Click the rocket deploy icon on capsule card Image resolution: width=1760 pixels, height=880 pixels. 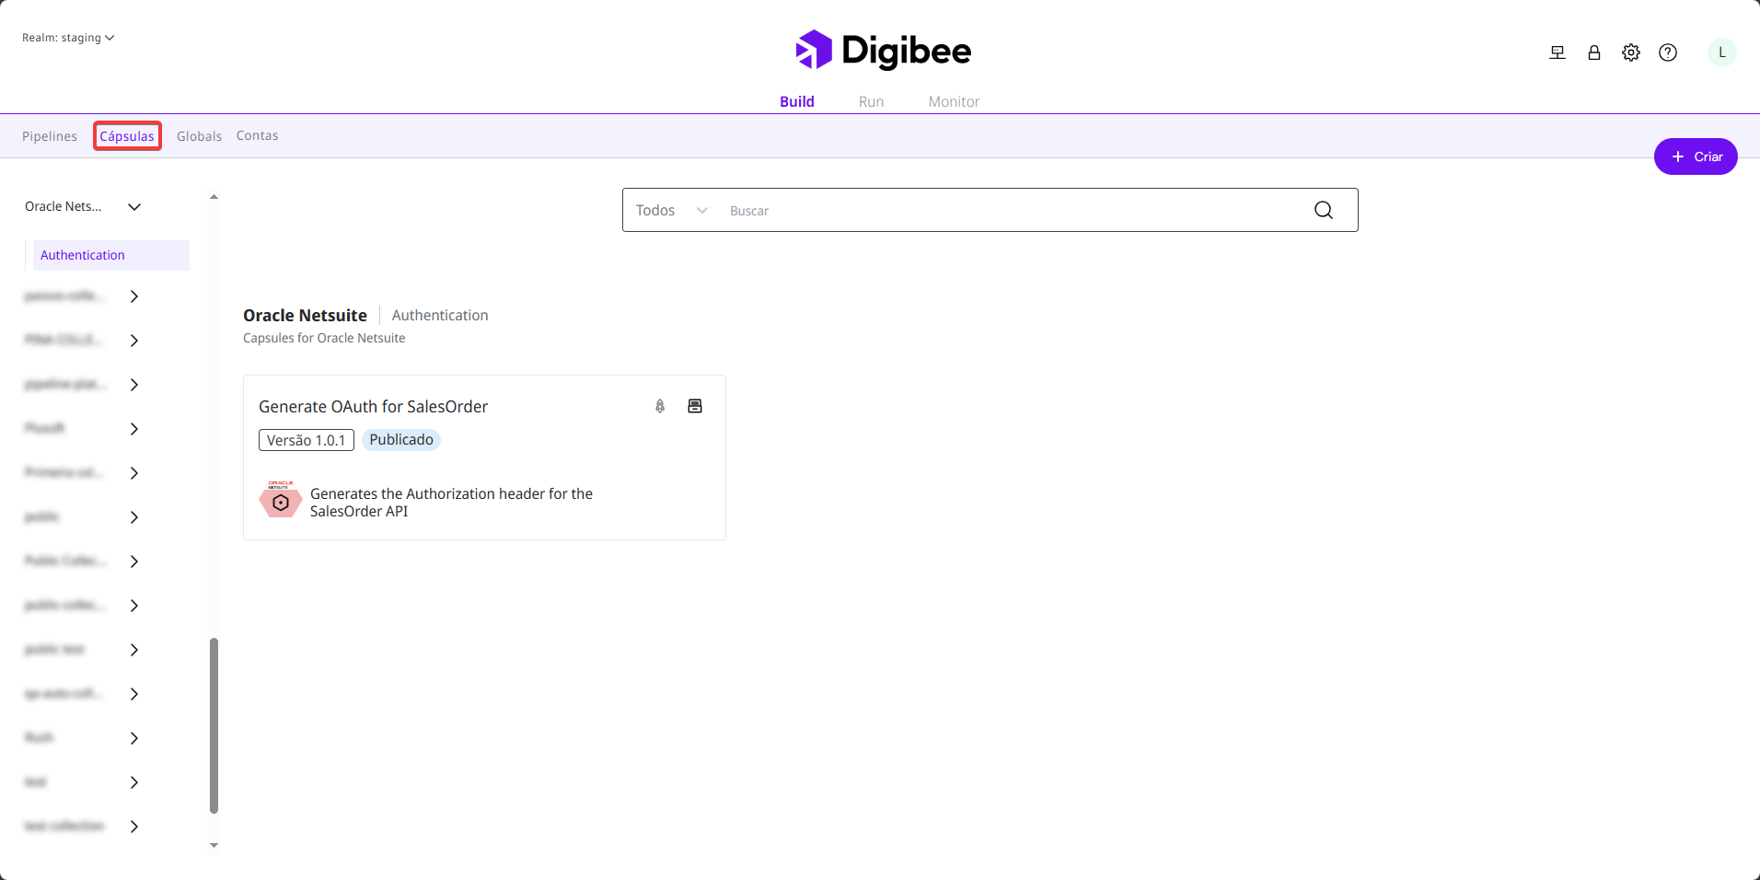[660, 406]
